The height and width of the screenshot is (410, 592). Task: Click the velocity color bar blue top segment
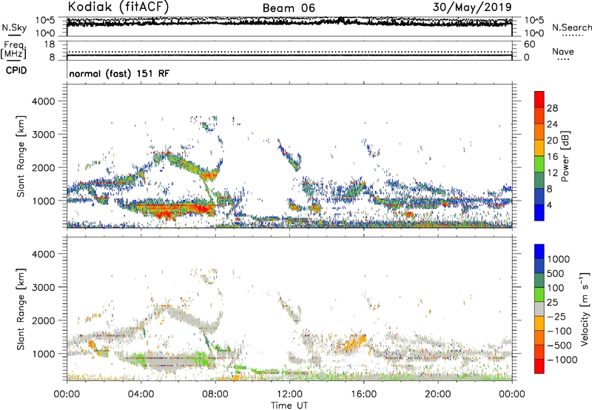[x=539, y=252]
